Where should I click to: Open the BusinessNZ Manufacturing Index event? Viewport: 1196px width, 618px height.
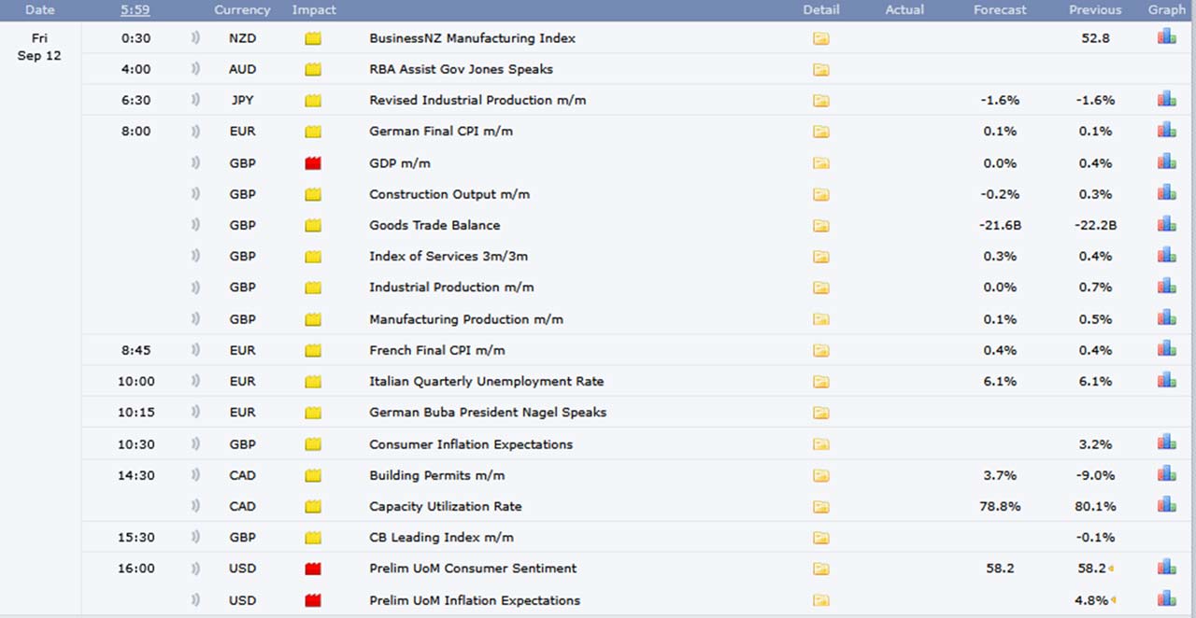(x=472, y=38)
